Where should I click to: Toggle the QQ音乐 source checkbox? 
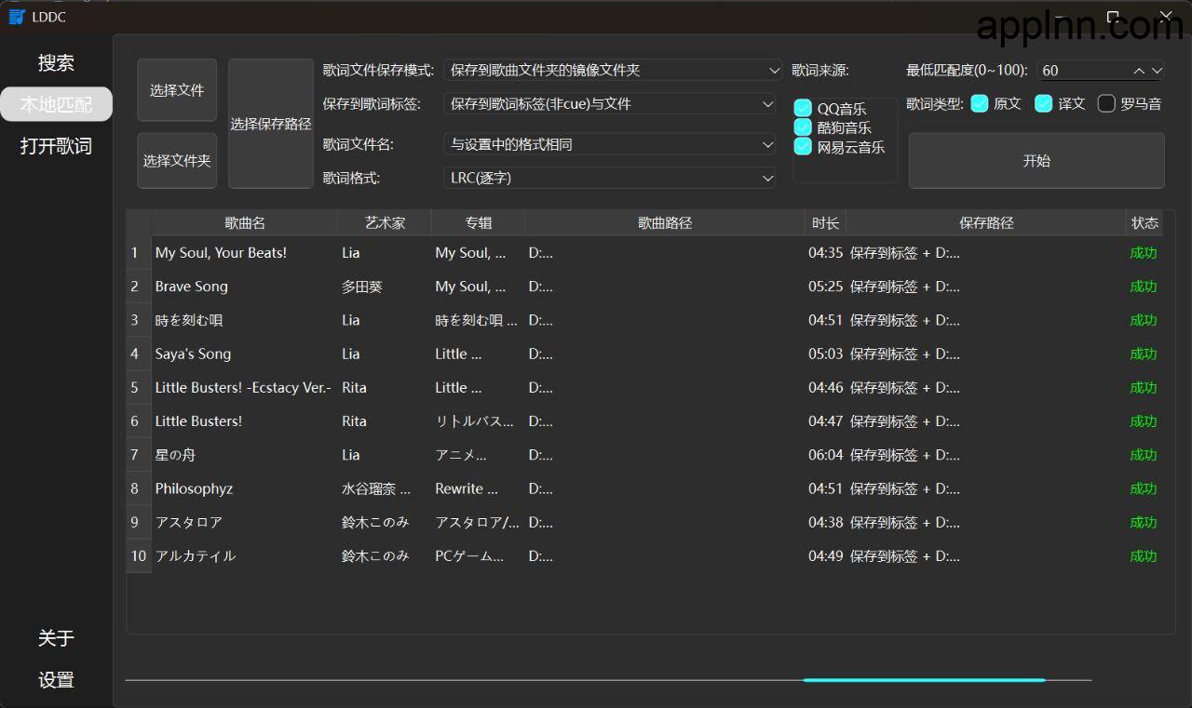tap(803, 109)
